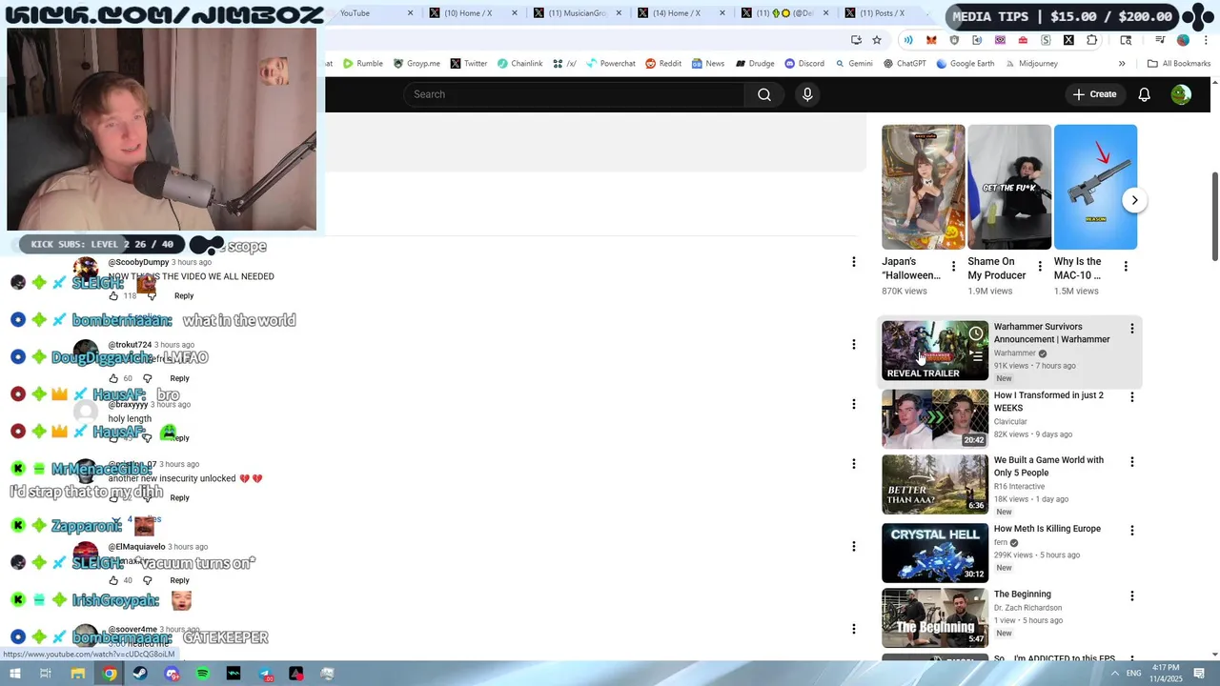The image size is (1220, 686).
Task: Click the YouTube search magnifier button
Action: 764,94
